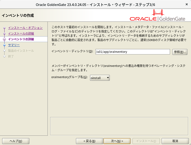
Task: Click the インストール・オプション step bullet icon
Action: tap(4, 28)
